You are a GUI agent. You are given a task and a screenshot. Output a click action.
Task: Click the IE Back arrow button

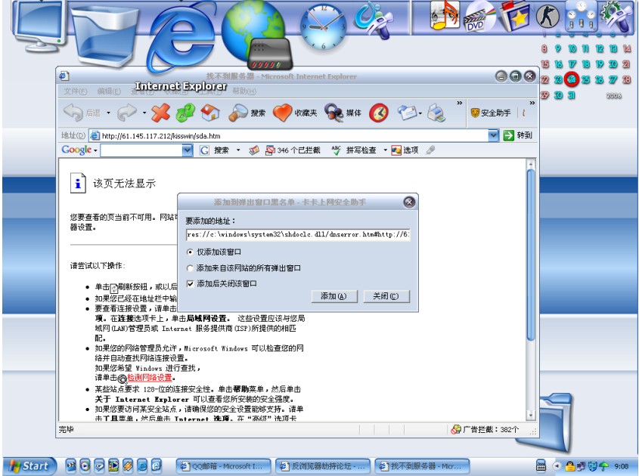coord(74,113)
